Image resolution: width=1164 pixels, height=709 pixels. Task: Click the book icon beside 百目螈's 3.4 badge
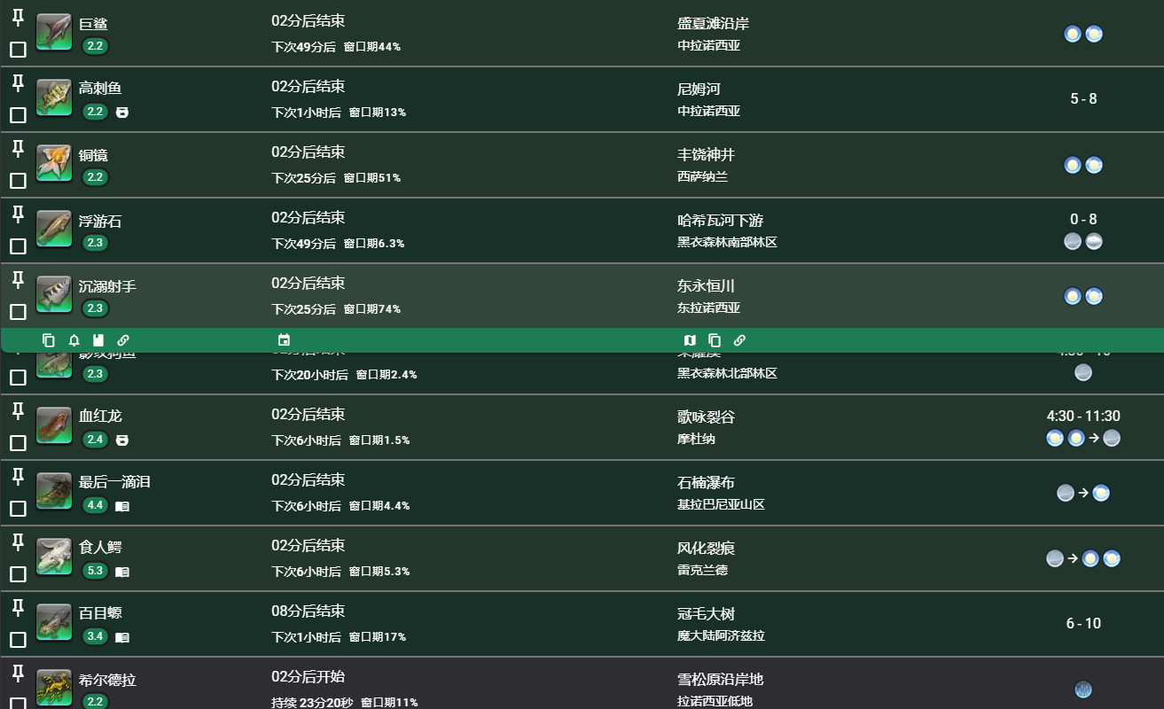point(122,637)
